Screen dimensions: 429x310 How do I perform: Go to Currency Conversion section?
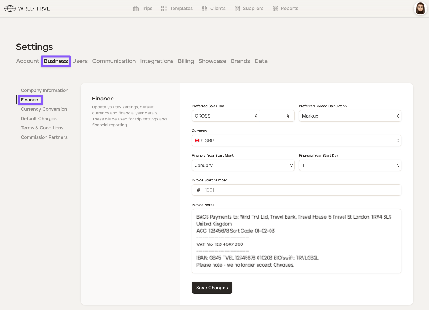(44, 109)
